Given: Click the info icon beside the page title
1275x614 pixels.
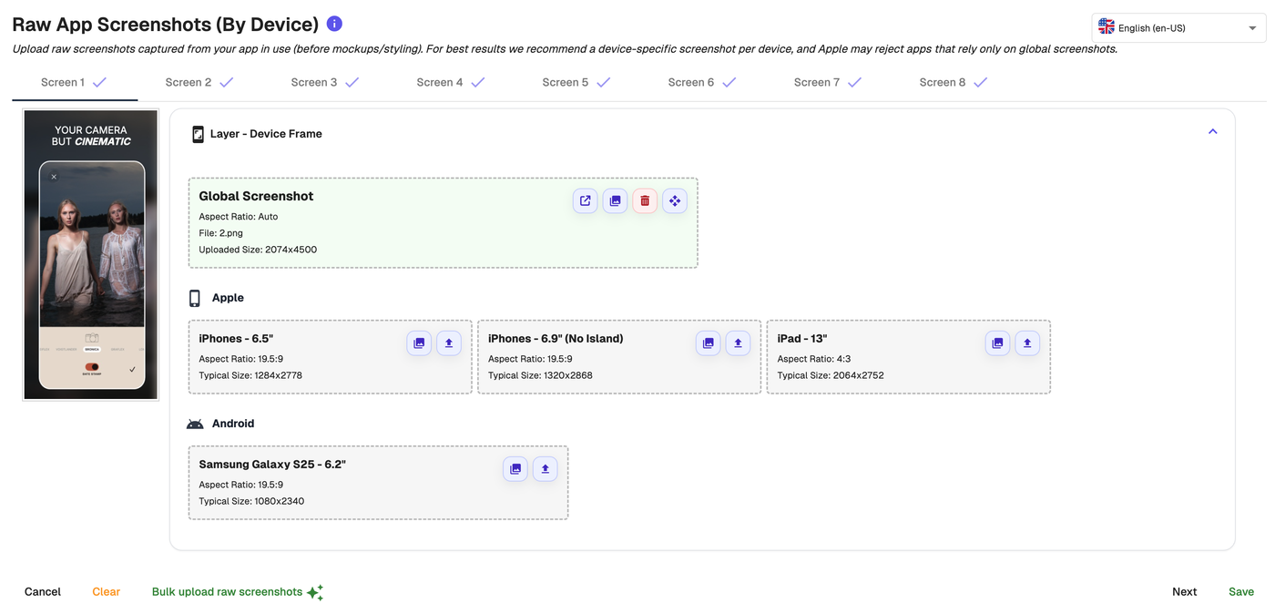Looking at the screenshot, I should coord(334,24).
